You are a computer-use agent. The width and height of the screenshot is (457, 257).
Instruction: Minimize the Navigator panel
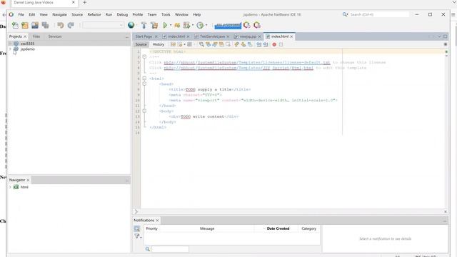click(127, 181)
